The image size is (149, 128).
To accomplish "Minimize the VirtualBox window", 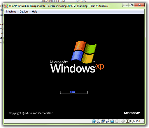I will (x=125, y=5).
